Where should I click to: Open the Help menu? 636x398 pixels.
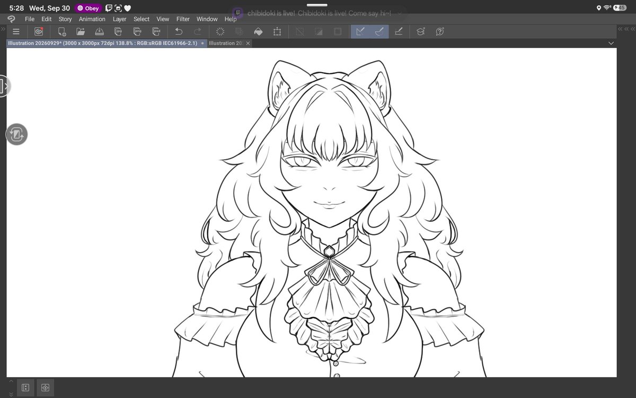[x=231, y=19]
